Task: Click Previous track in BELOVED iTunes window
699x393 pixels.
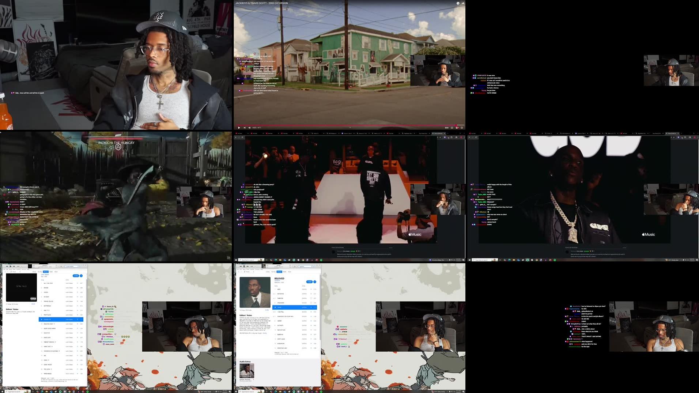Action: point(241,267)
